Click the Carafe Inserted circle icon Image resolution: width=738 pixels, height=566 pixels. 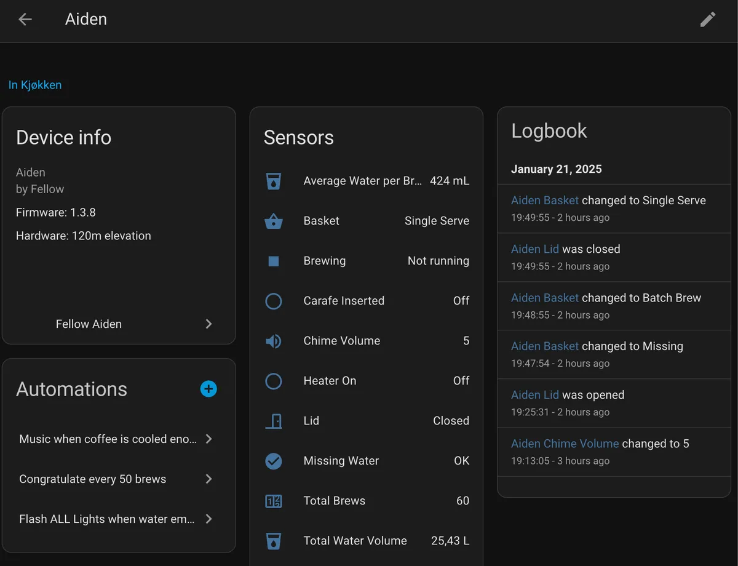[273, 301]
